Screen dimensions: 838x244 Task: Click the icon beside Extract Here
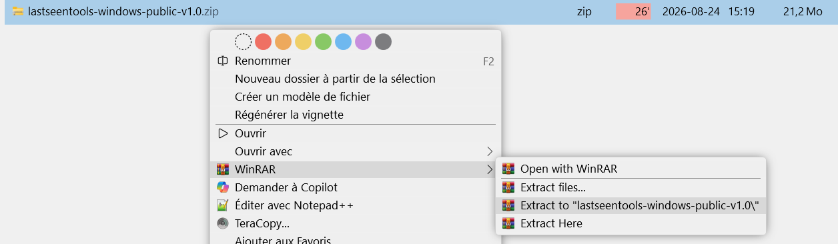point(509,223)
